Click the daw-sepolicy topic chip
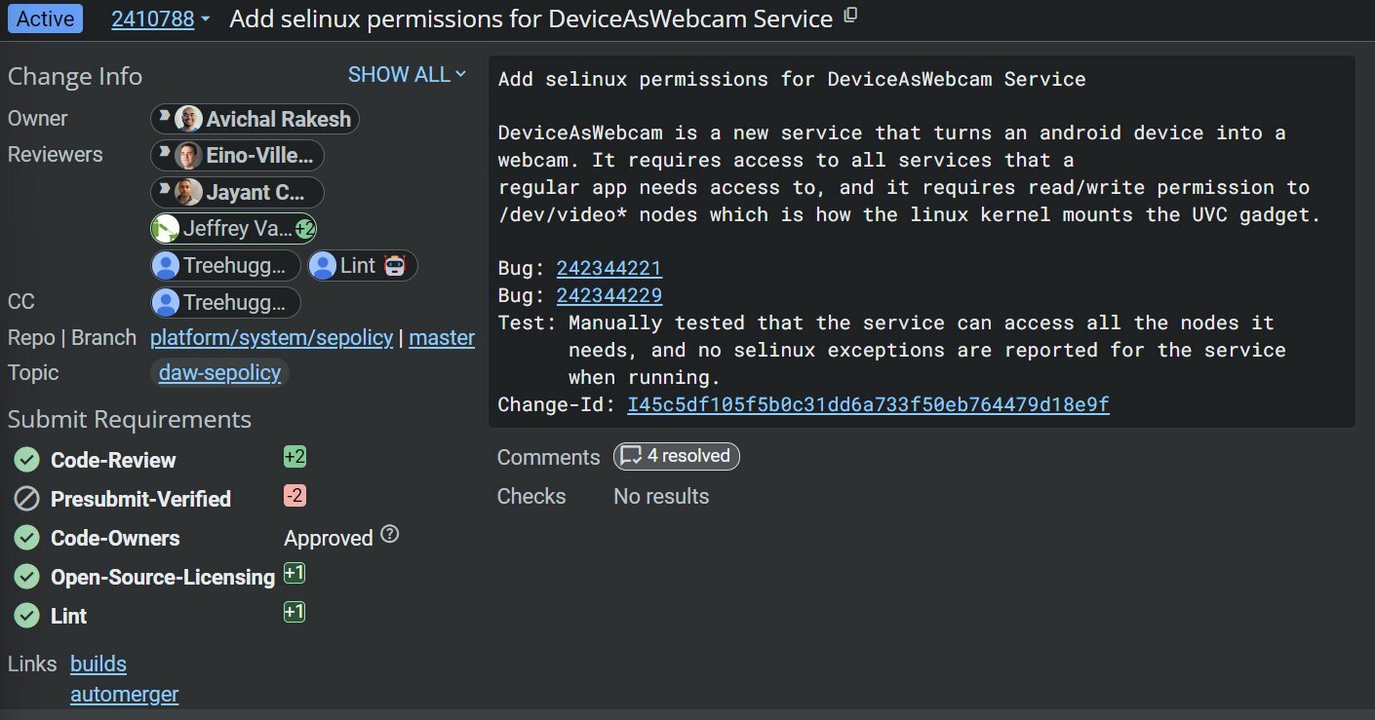Viewport: 1375px width, 720px height. 219,373
